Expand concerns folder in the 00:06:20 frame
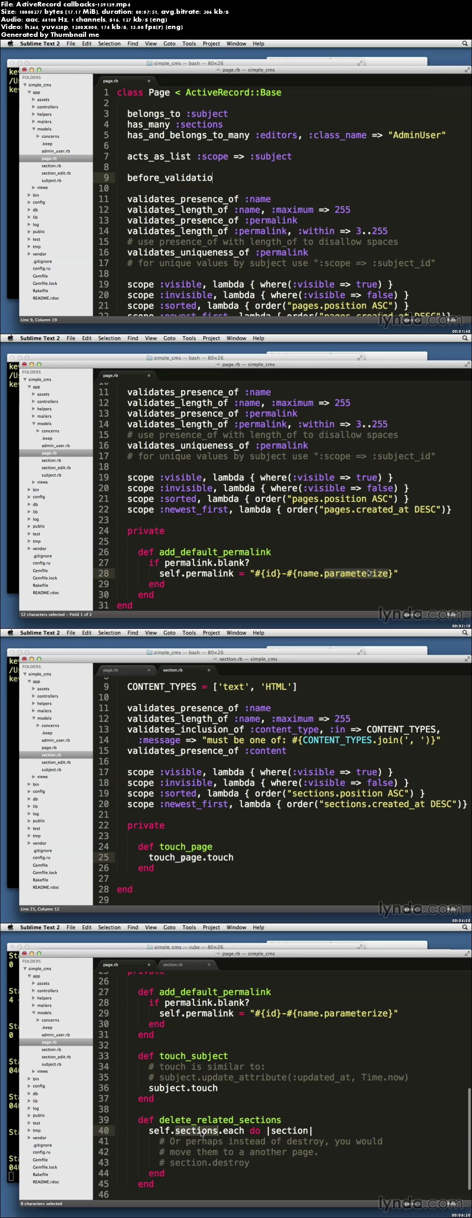The height and width of the screenshot is (1218, 472). point(38,1020)
